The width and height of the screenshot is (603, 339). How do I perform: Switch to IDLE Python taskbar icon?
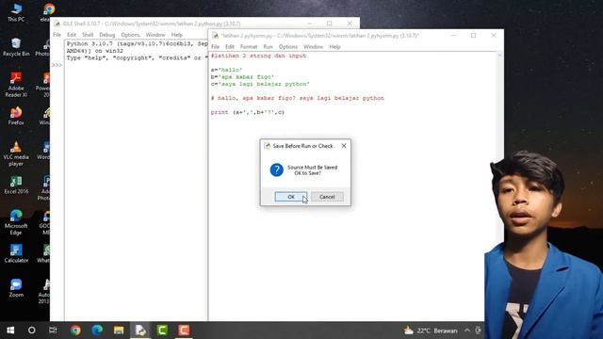point(140,331)
